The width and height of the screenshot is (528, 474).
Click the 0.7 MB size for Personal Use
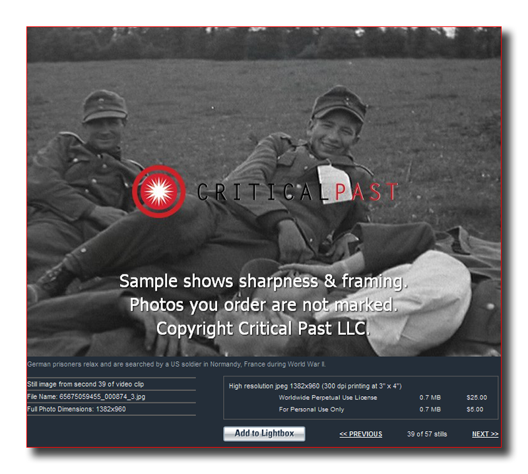[430, 409]
